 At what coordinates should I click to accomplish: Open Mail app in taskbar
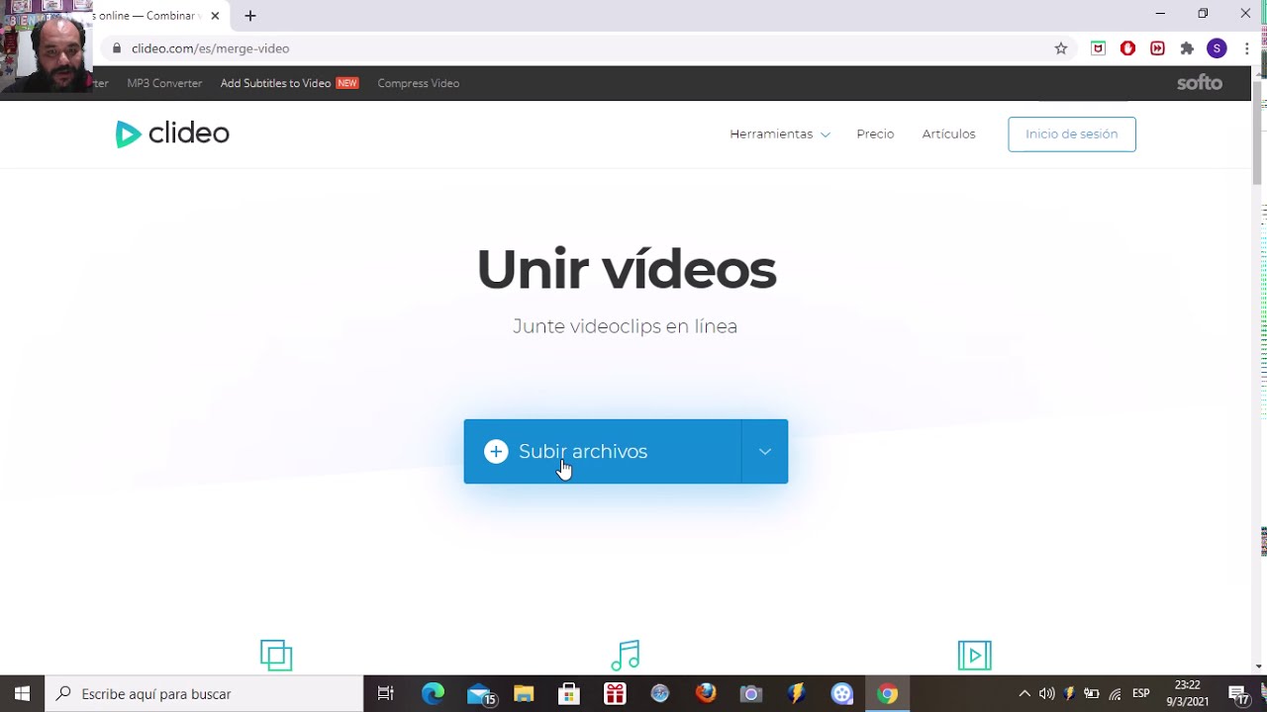click(x=480, y=693)
